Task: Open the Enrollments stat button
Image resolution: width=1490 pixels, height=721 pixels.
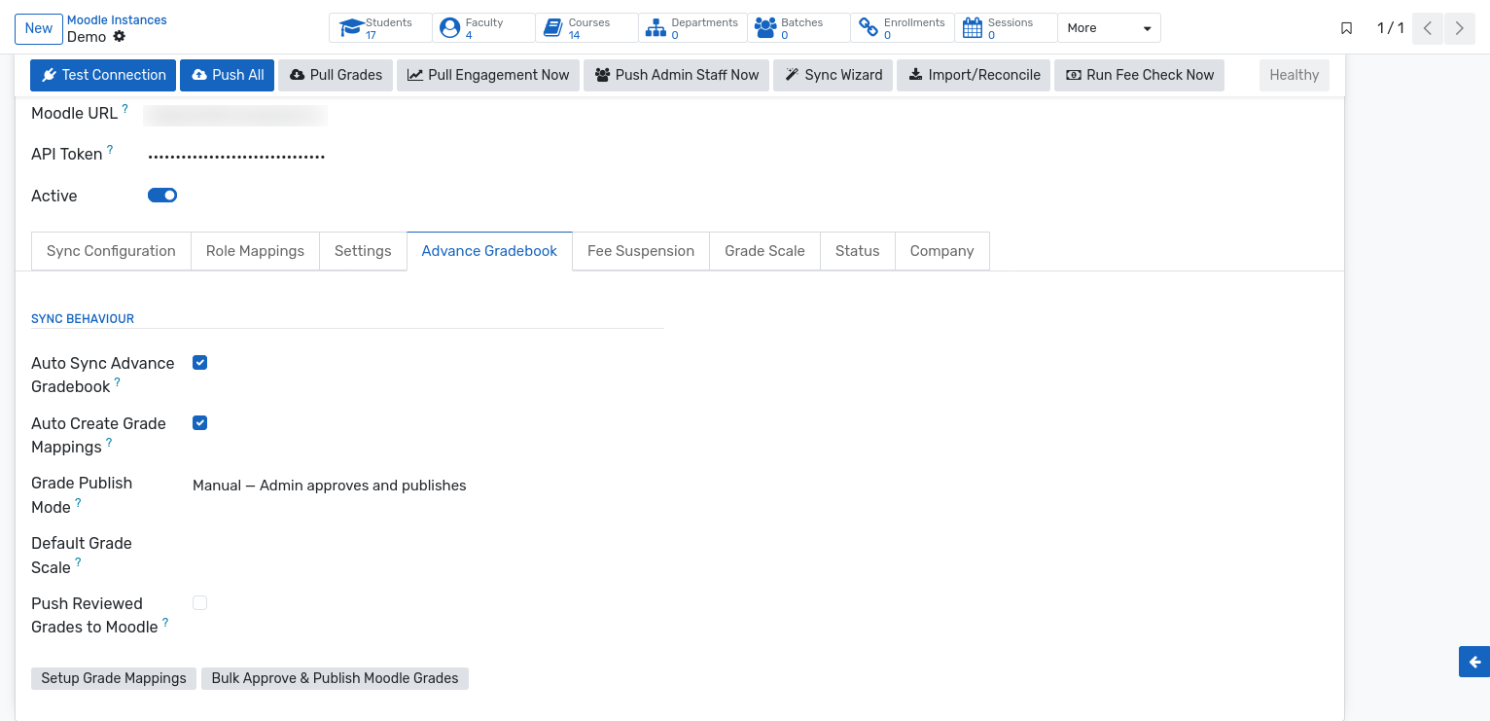Action: [x=903, y=28]
